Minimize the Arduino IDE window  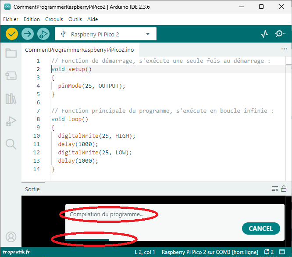tap(242, 7)
